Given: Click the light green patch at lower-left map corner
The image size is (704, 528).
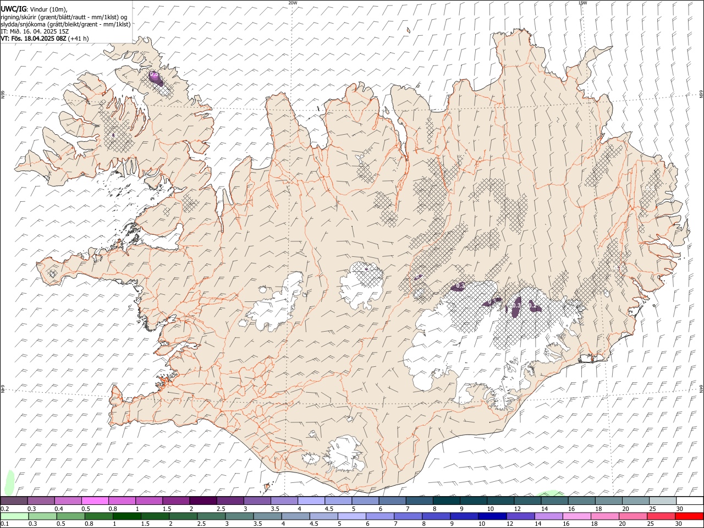Looking at the screenshot, I should (9, 482).
